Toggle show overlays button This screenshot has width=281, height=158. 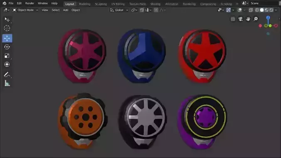pyautogui.click(x=239, y=10)
